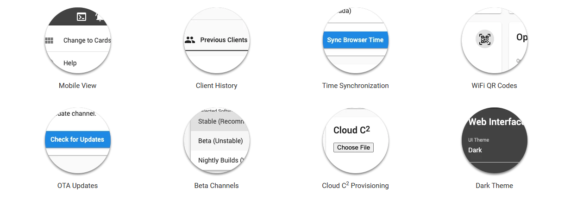The image size is (577, 213).
Task: Open the Dark Theme feature thumbnail
Action: 495,140
